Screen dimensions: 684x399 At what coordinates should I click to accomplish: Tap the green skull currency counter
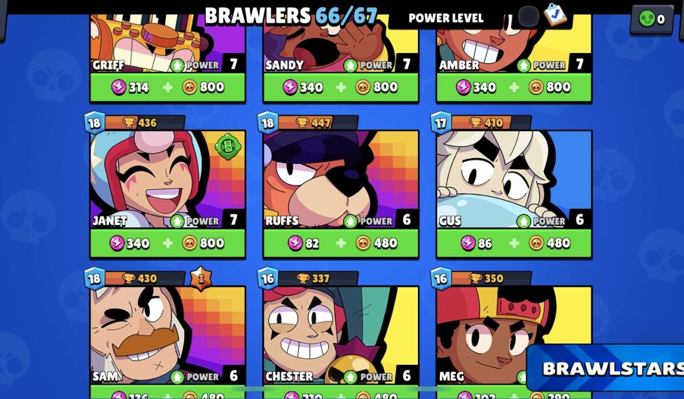click(652, 19)
